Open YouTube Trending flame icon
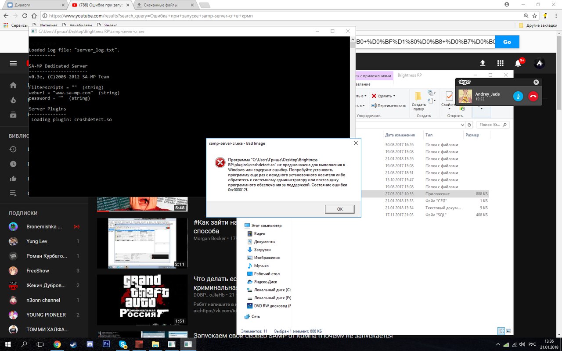 pyautogui.click(x=13, y=100)
